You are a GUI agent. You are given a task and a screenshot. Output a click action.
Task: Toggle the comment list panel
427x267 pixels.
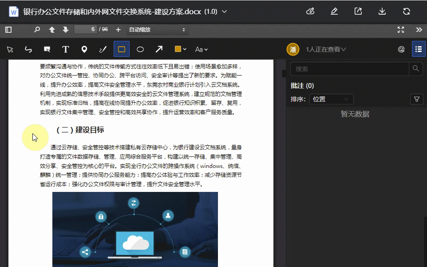pyautogui.click(x=418, y=49)
